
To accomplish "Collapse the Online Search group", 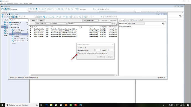I will point(10,28).
